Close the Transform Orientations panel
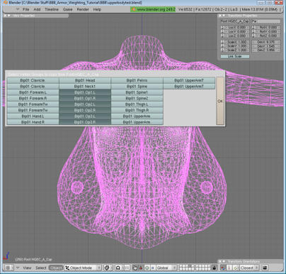Screen dimensions: 286x274 pos(220,261)
